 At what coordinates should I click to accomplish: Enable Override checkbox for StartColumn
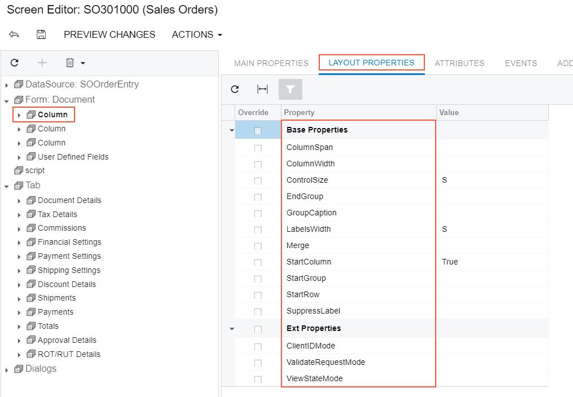click(258, 262)
